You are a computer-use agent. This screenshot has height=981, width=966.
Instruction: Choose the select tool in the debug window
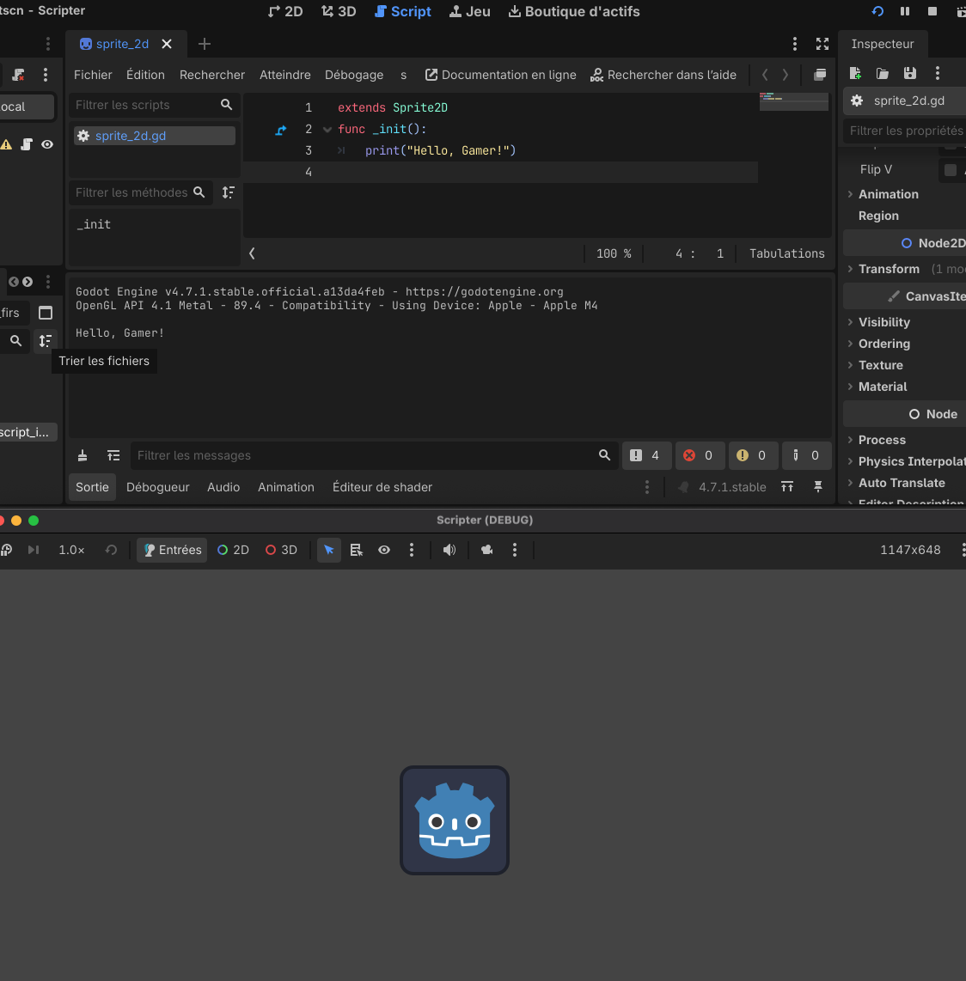[x=328, y=550]
